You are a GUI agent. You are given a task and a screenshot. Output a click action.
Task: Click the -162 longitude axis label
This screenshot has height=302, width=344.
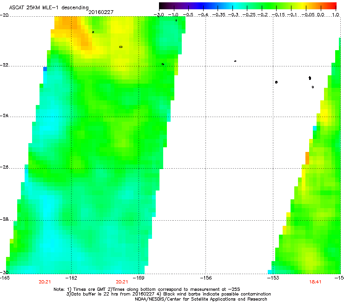click(x=71, y=278)
